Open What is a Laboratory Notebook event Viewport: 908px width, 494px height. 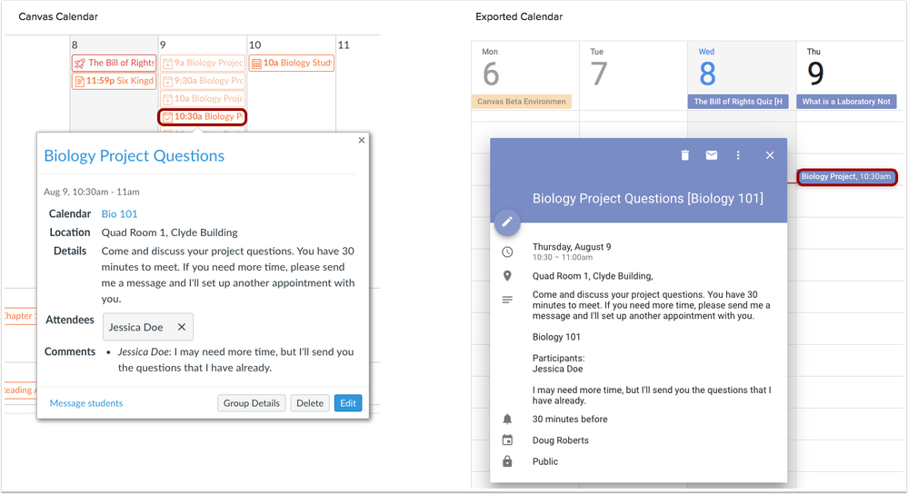click(846, 102)
